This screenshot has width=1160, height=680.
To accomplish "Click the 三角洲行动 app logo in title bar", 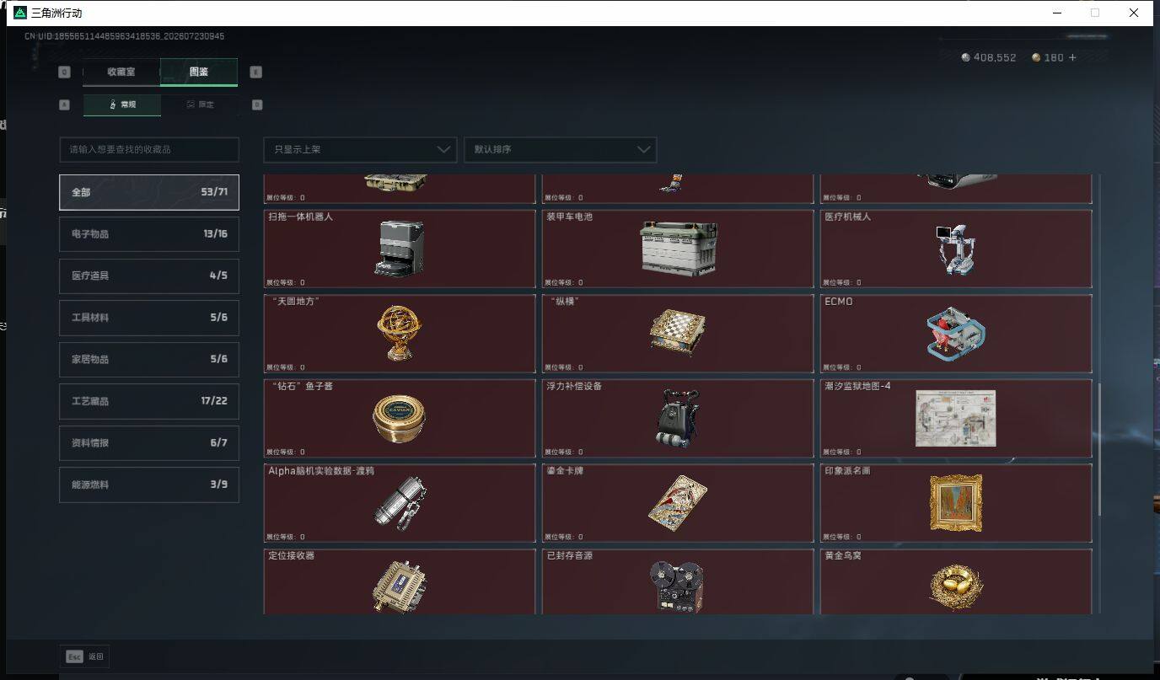I will (x=20, y=13).
